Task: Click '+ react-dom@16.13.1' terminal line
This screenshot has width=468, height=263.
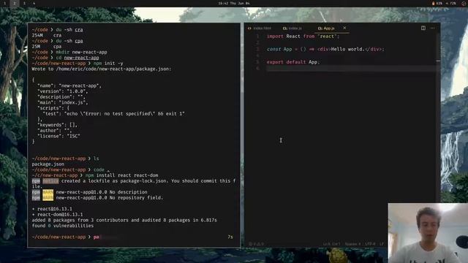Action: (57, 214)
